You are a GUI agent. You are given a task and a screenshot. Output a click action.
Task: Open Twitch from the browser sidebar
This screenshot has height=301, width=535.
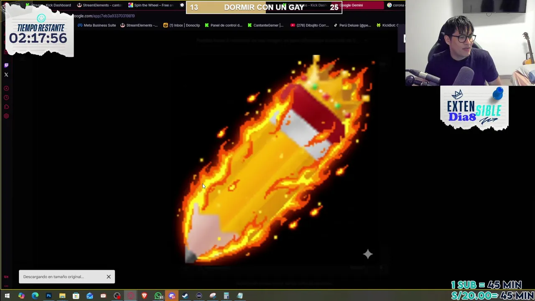6,65
